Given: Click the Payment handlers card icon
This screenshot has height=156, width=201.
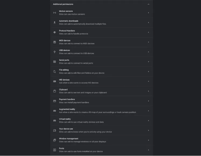Looking at the screenshot, I should coord(55,101).
